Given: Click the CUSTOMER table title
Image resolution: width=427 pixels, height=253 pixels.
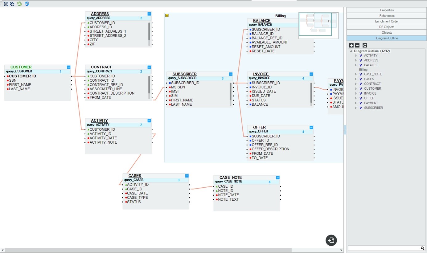Looking at the screenshot, I should [21, 67].
